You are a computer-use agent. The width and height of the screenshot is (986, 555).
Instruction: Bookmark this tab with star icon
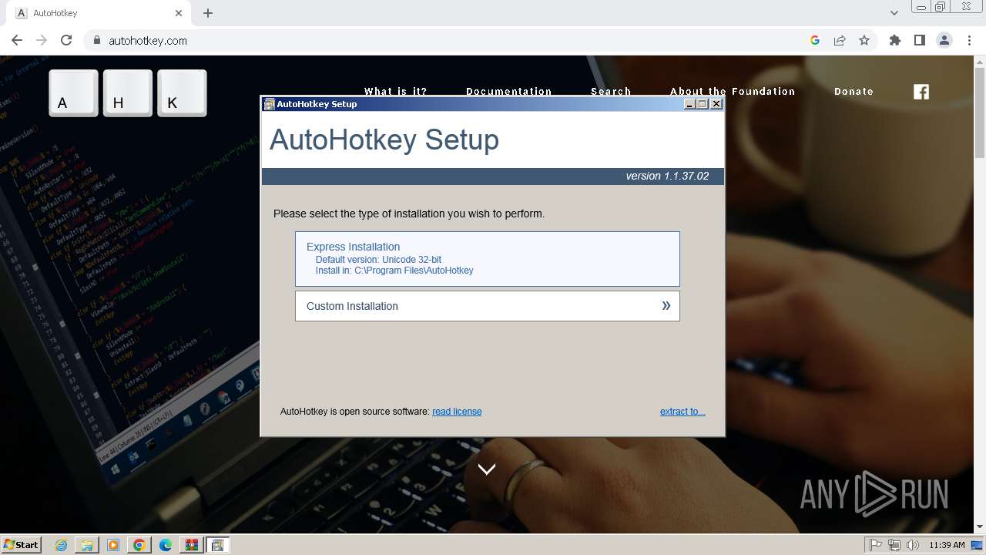pos(864,40)
